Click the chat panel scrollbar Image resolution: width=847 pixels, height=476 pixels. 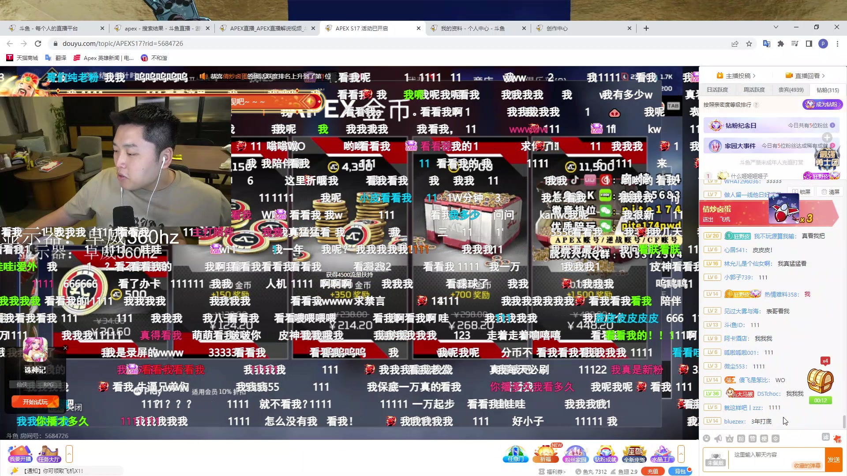point(844,421)
